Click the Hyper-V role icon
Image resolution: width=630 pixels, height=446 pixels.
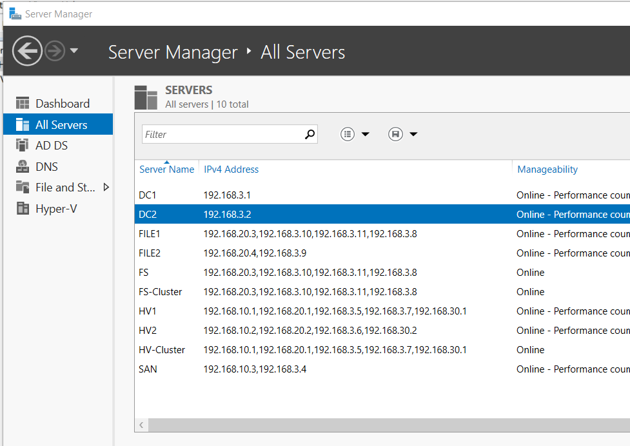tap(23, 208)
